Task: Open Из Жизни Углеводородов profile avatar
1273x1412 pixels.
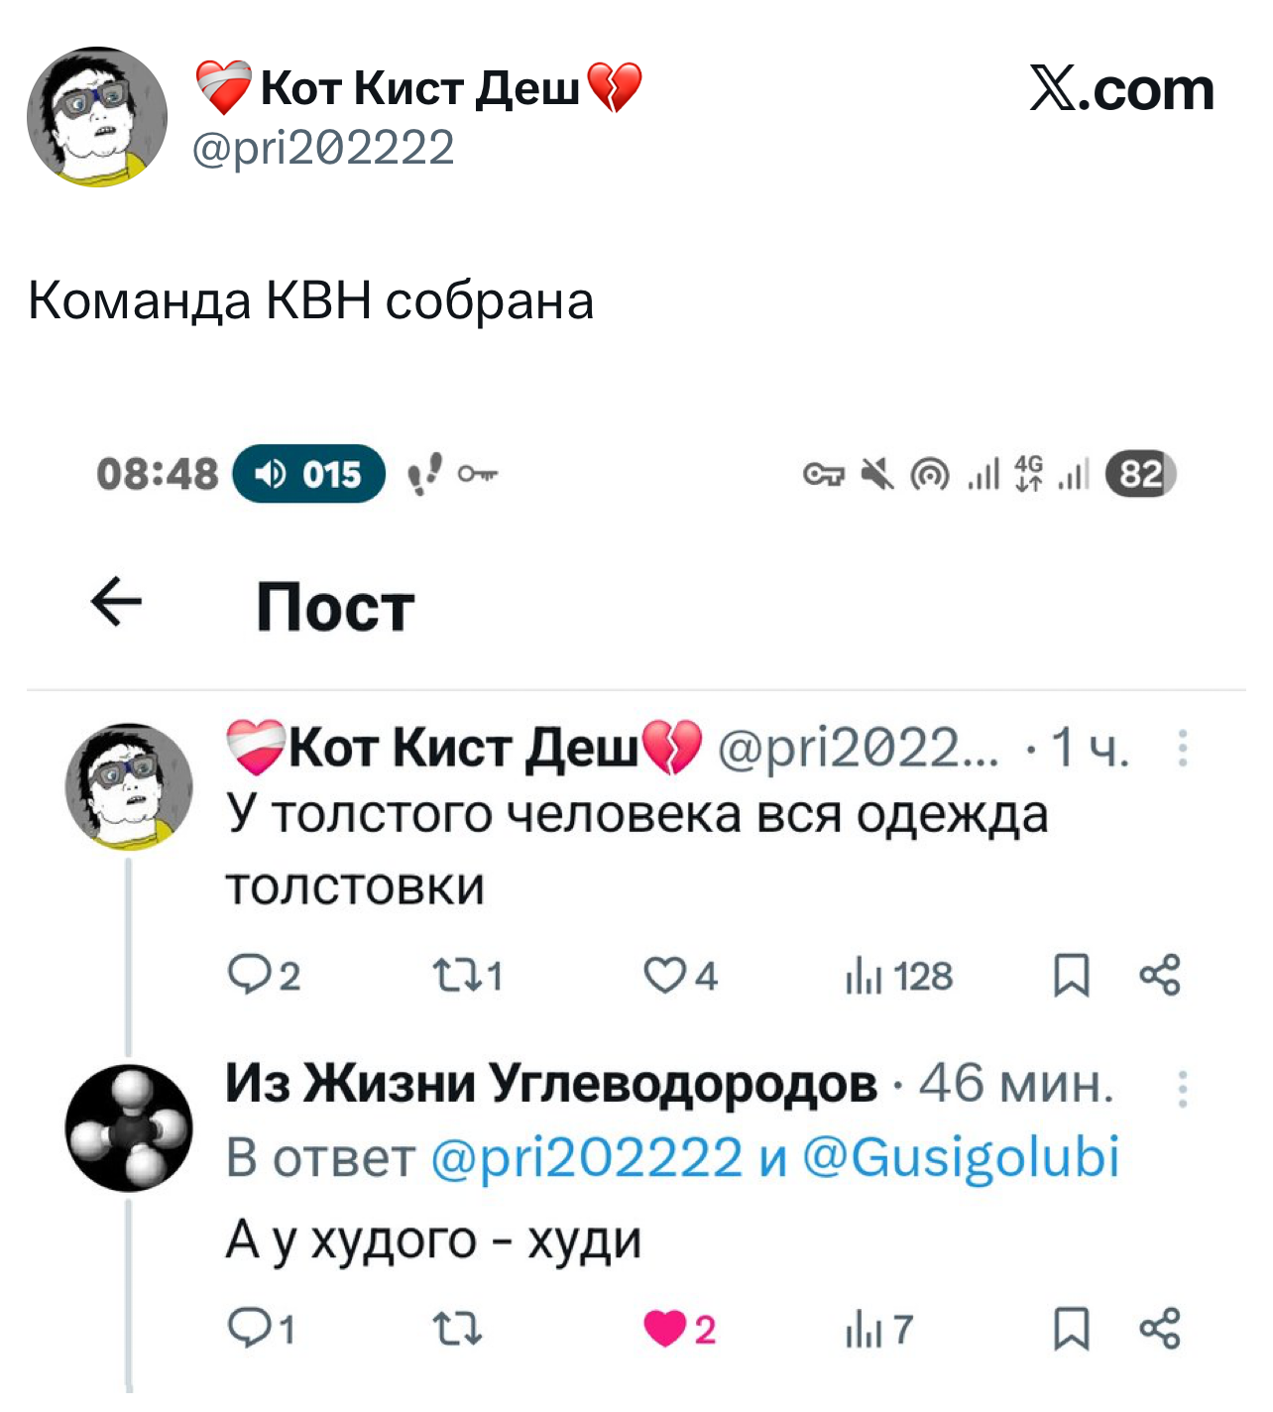Action: click(129, 1127)
